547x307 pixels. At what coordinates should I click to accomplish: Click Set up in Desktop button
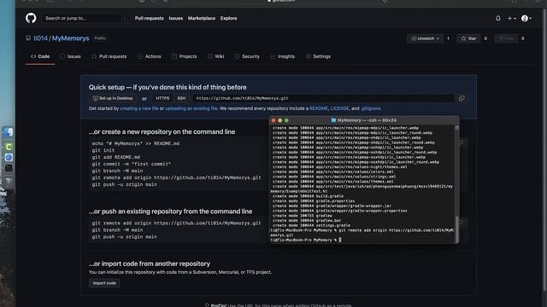[113, 99]
